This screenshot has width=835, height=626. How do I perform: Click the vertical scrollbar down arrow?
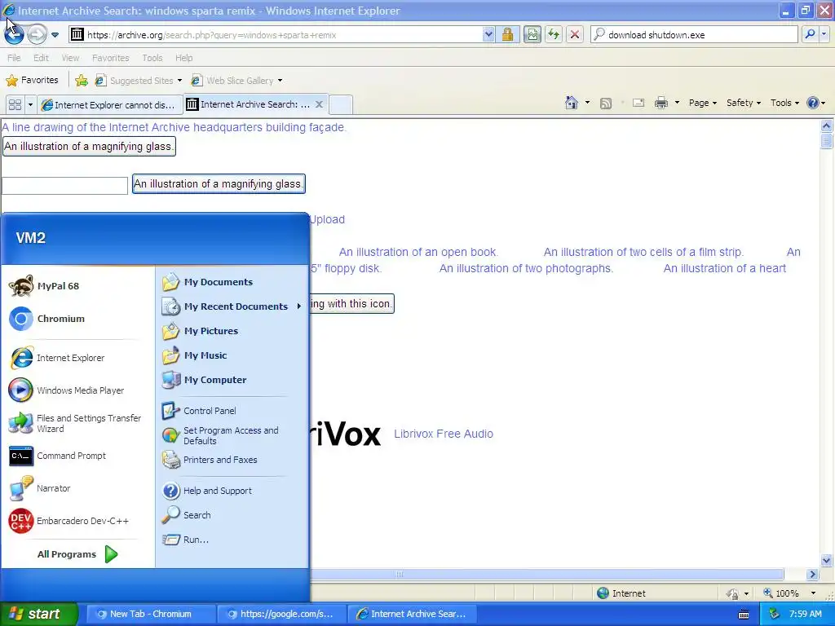pos(827,560)
